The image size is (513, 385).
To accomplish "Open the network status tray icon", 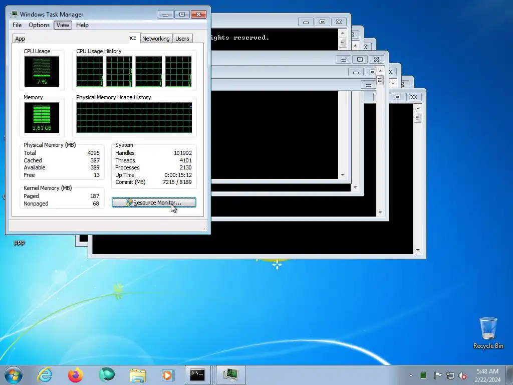I will (450, 375).
